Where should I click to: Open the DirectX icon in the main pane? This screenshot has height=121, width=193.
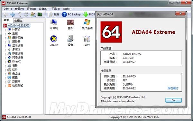pos(54,41)
